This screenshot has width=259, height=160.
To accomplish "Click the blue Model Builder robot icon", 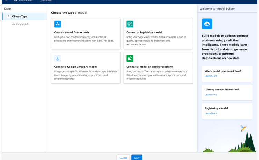I will (x=207, y=23).
